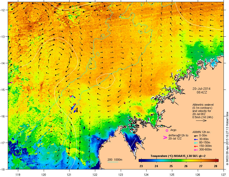Click the cyan 80-150m arrow in legend

tap(196, 143)
